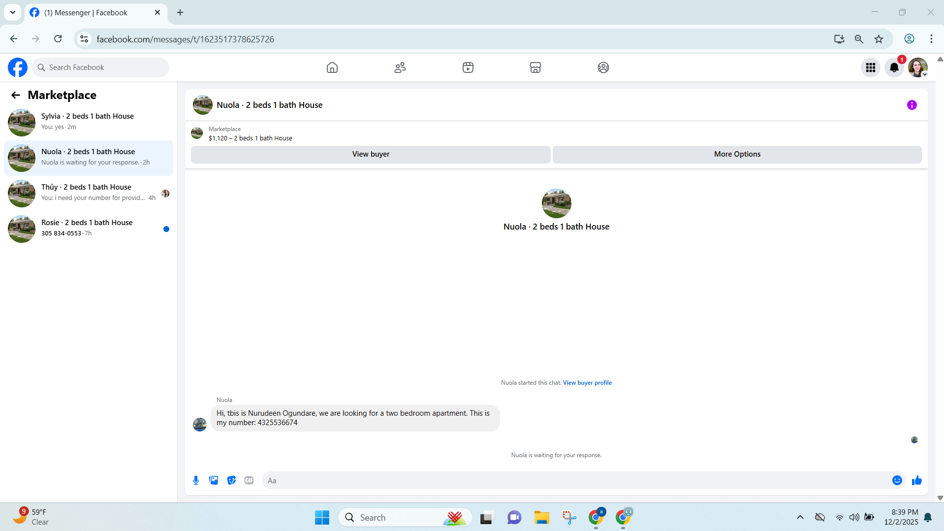Click the install app icon in address bar

839,39
